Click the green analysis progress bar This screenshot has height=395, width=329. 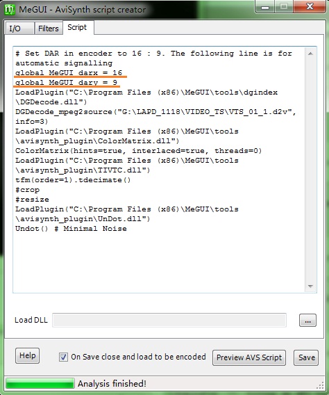point(40,383)
